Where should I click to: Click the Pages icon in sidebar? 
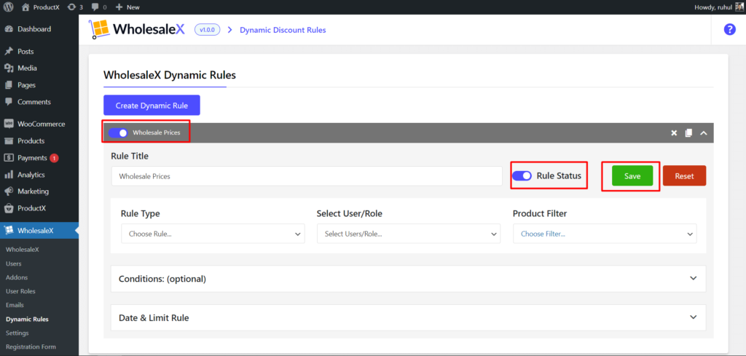(x=9, y=85)
